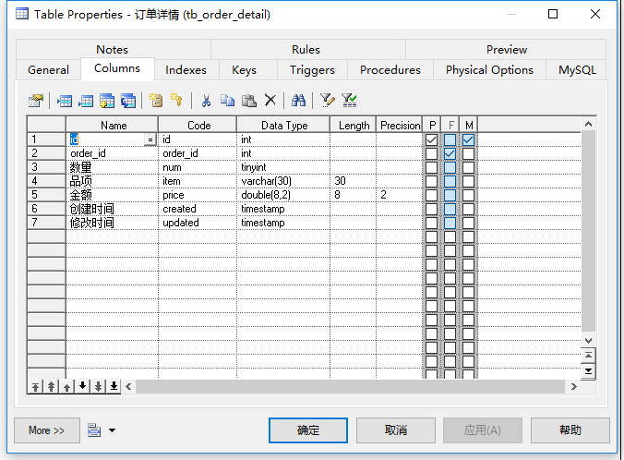The height and width of the screenshot is (460, 624).
Task: Switch to the Indexes tab
Action: [x=186, y=69]
